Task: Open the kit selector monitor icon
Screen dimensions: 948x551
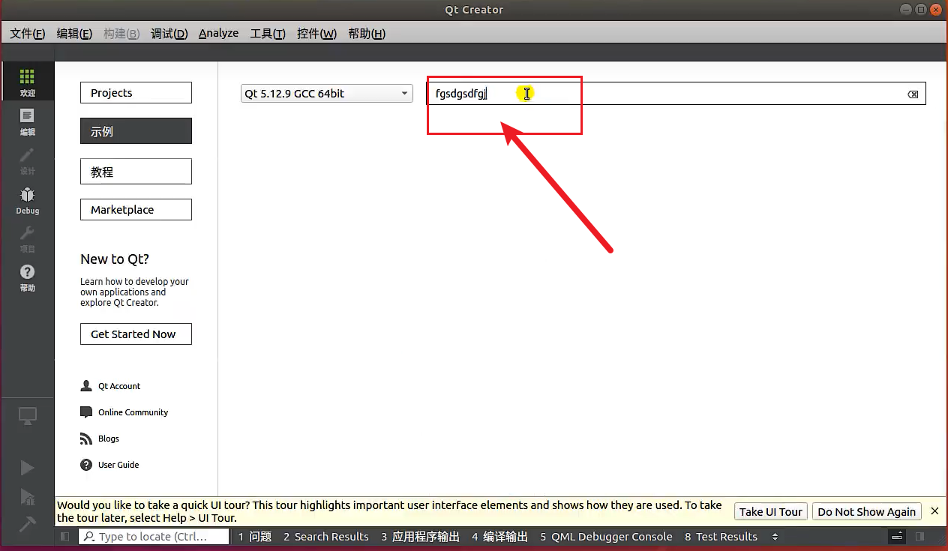Action: tap(27, 416)
